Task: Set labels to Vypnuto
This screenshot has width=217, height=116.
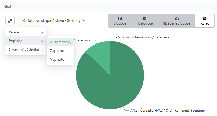Action: (x=61, y=59)
